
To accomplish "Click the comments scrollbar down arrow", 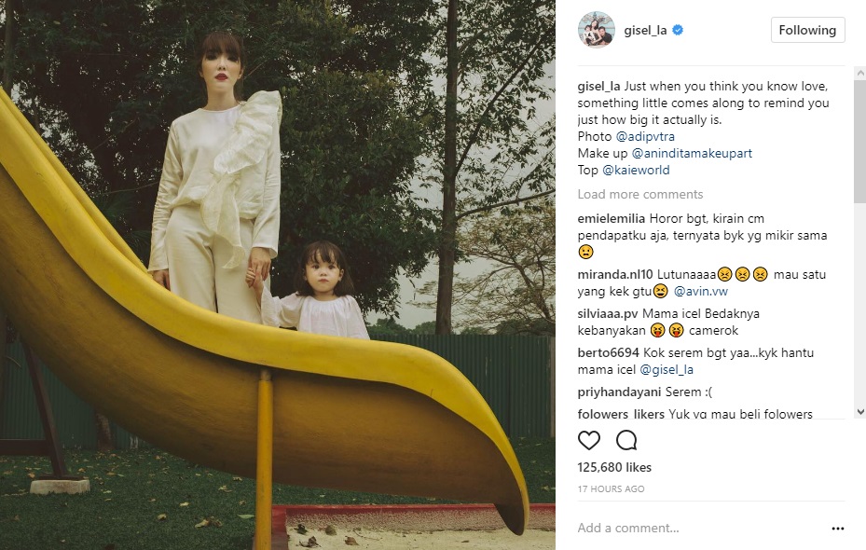I will (859, 411).
